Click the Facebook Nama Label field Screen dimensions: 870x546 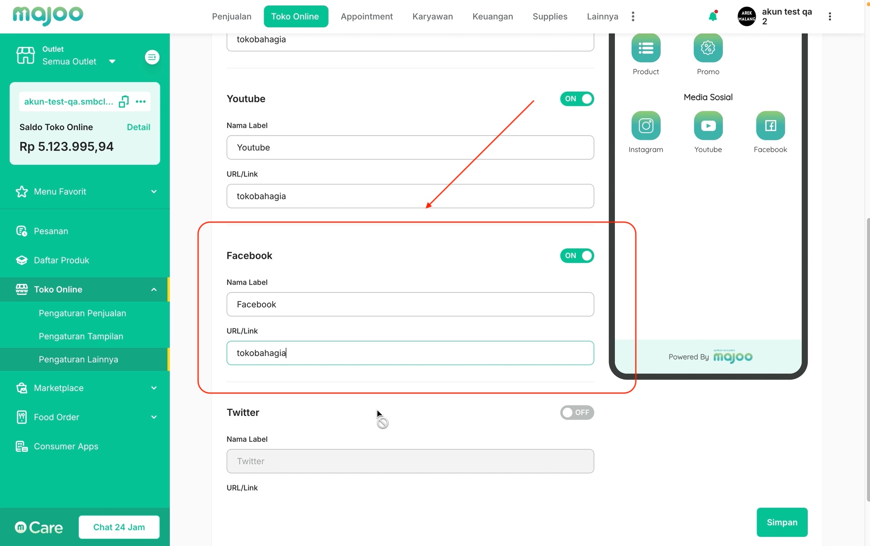coord(410,304)
